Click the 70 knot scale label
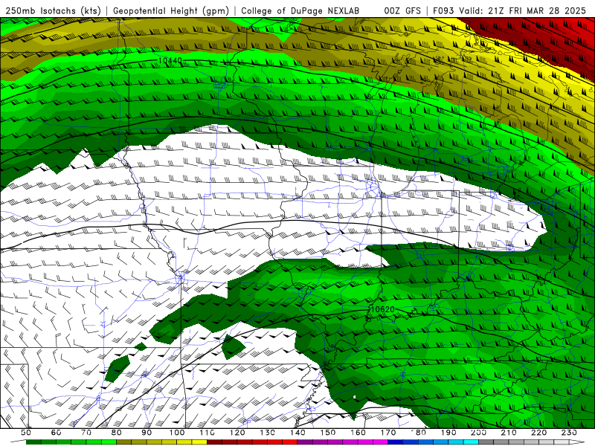 tap(86, 433)
